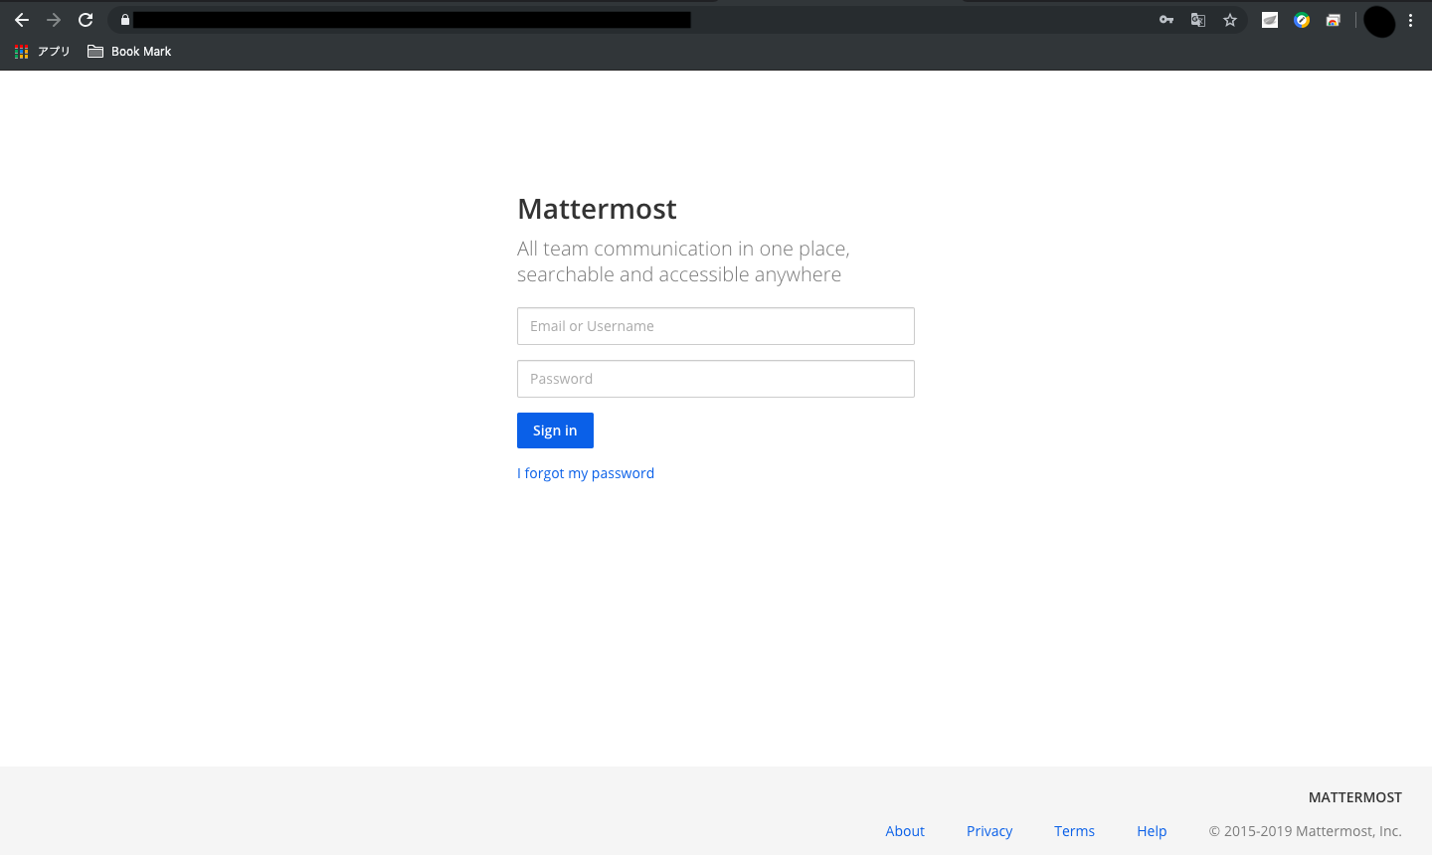
Task: Open the gray leaf extension icon
Action: click(x=1270, y=20)
